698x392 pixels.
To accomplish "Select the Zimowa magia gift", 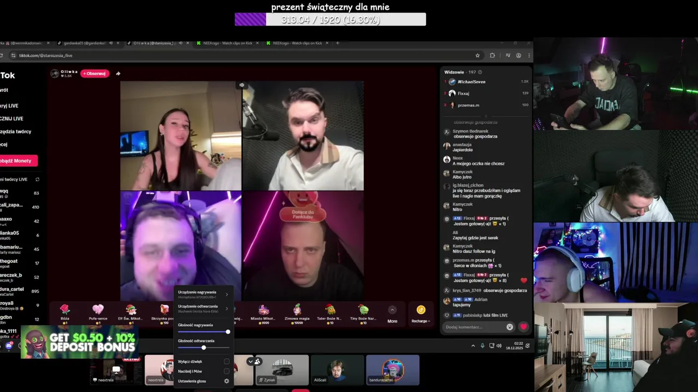I will click(297, 310).
